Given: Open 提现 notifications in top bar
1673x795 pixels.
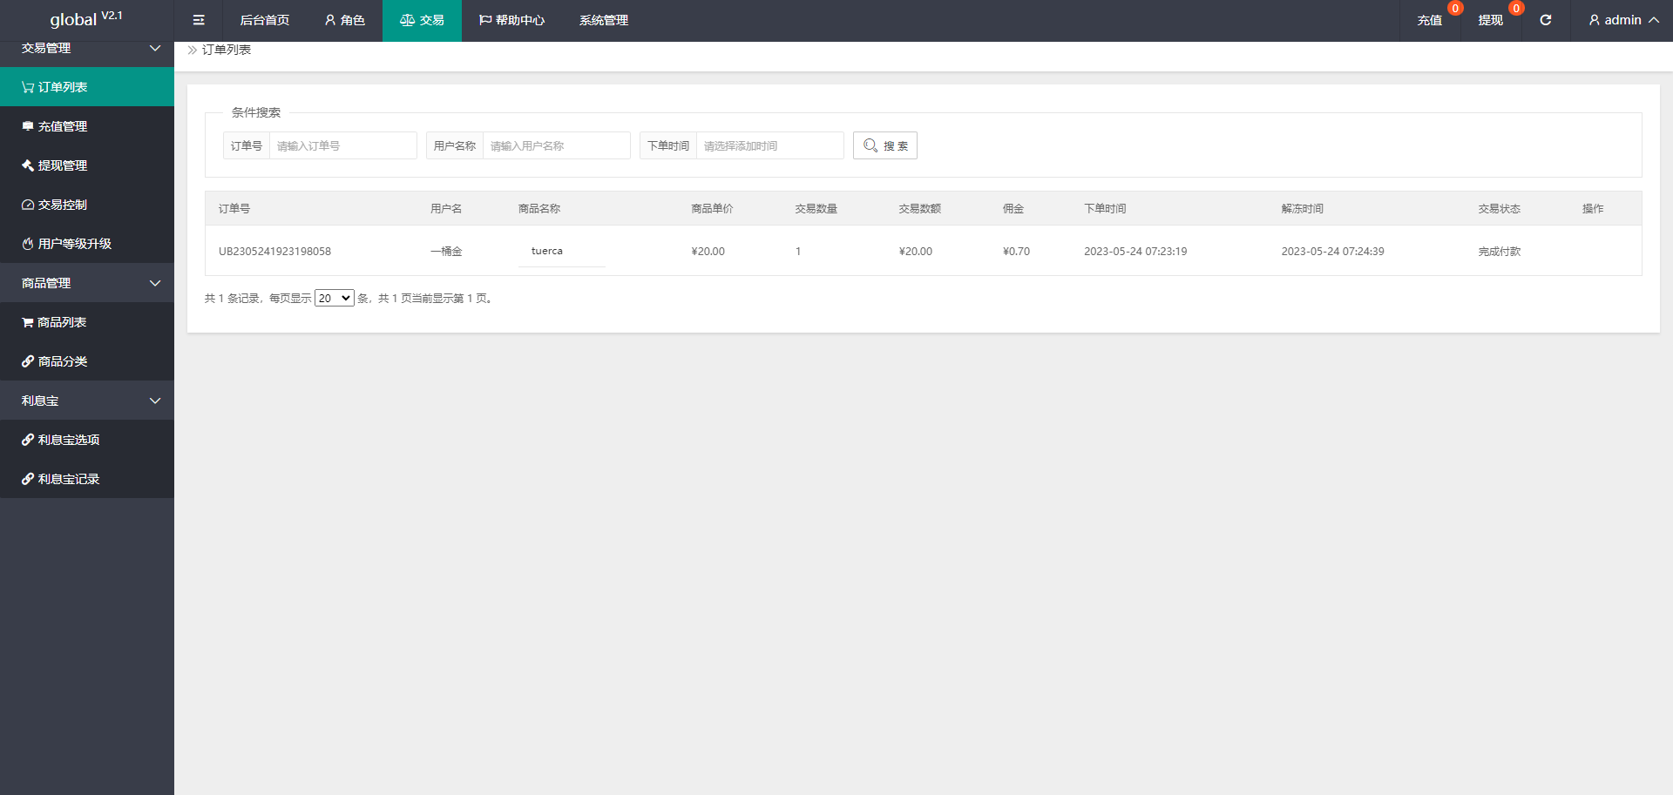Looking at the screenshot, I should pos(1490,20).
